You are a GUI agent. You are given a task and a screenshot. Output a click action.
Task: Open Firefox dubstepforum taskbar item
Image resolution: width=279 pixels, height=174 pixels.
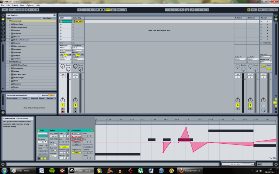[190, 171]
